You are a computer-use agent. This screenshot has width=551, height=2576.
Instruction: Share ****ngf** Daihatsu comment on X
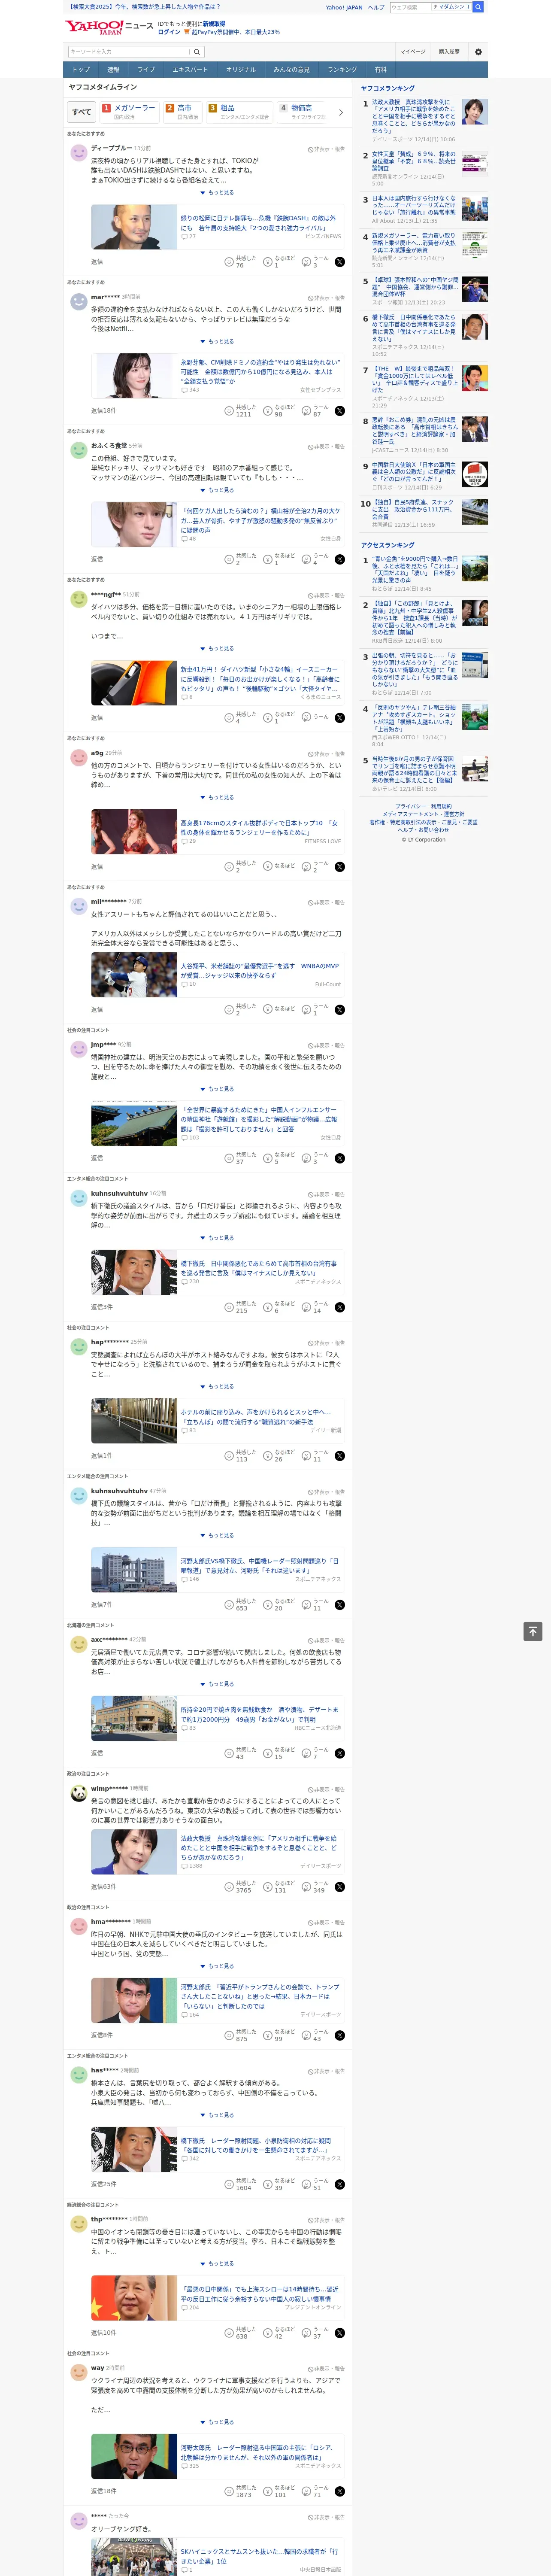tap(340, 717)
